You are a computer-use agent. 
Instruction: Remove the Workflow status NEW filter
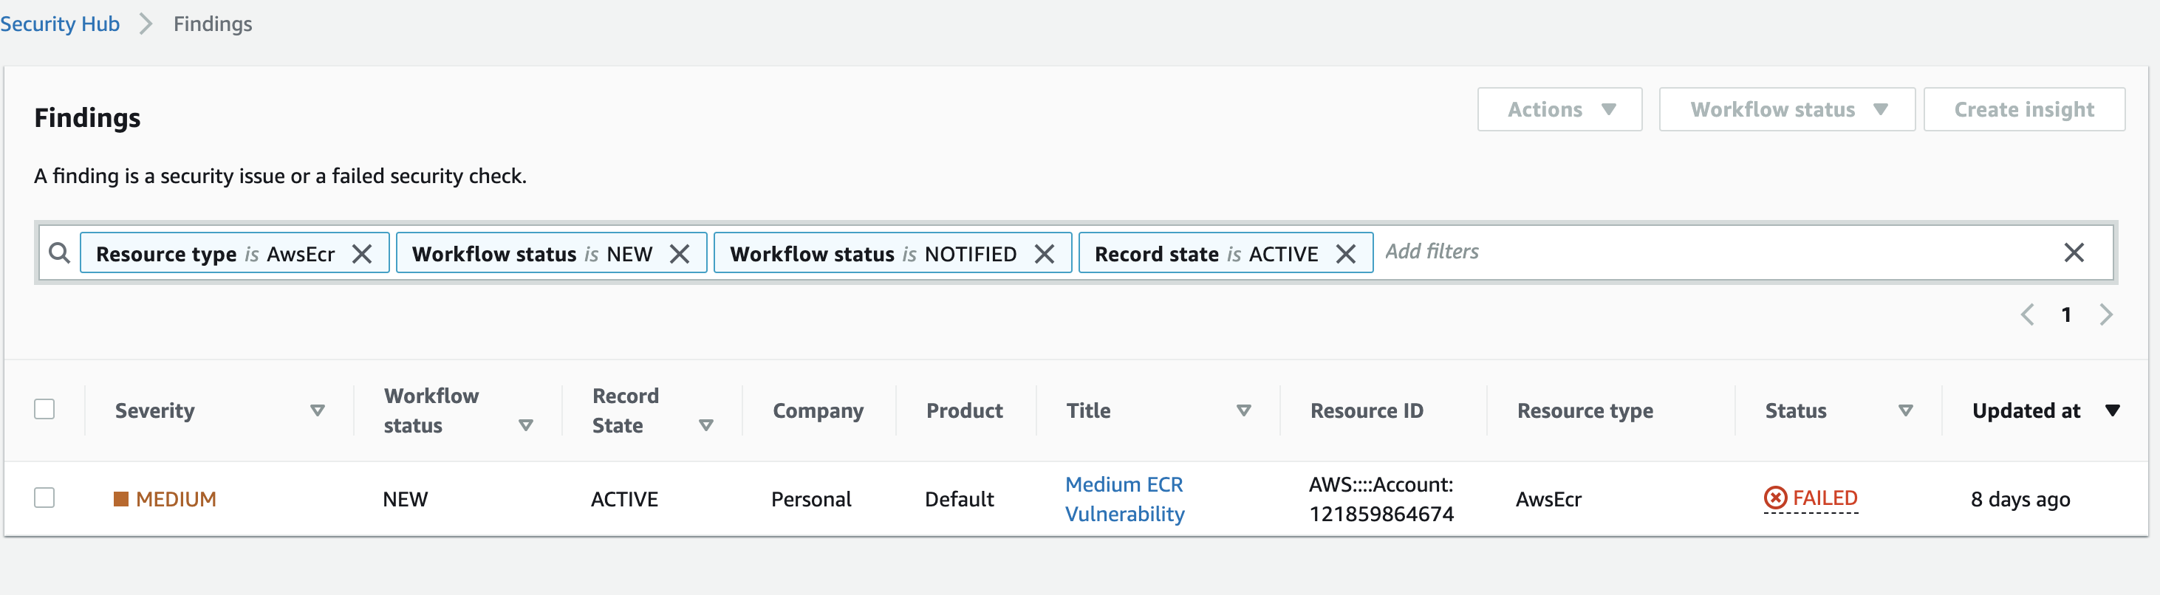tap(680, 254)
